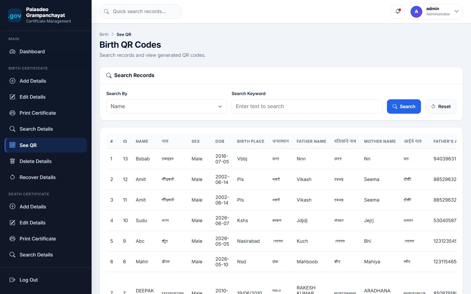Screen dimensions: 471x294
Task: Click the BIRTH PLACE column header
Action: tap(251, 141)
